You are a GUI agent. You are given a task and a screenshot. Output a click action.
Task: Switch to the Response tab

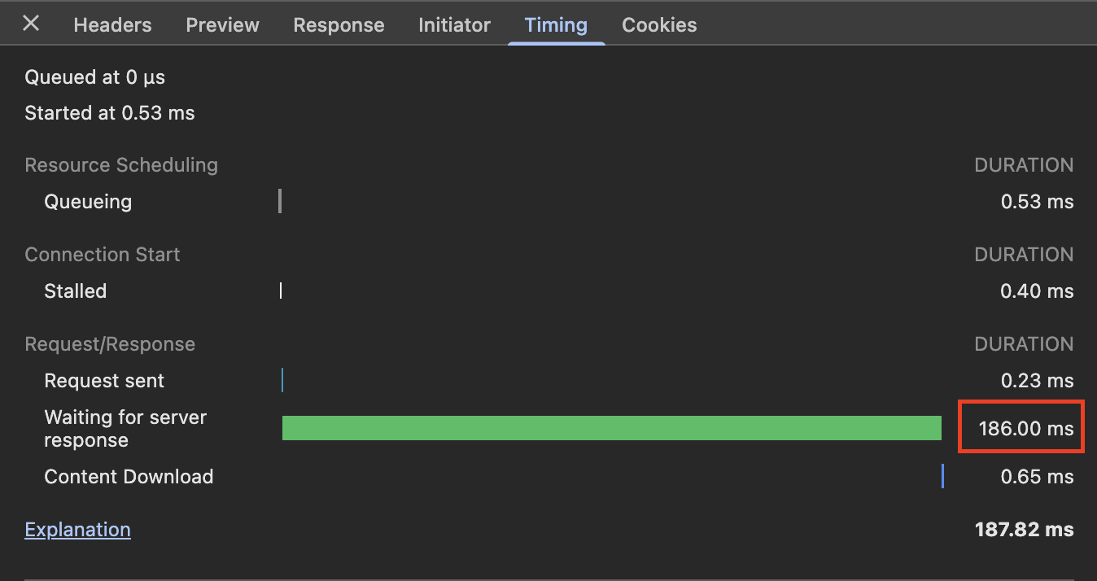click(x=339, y=25)
